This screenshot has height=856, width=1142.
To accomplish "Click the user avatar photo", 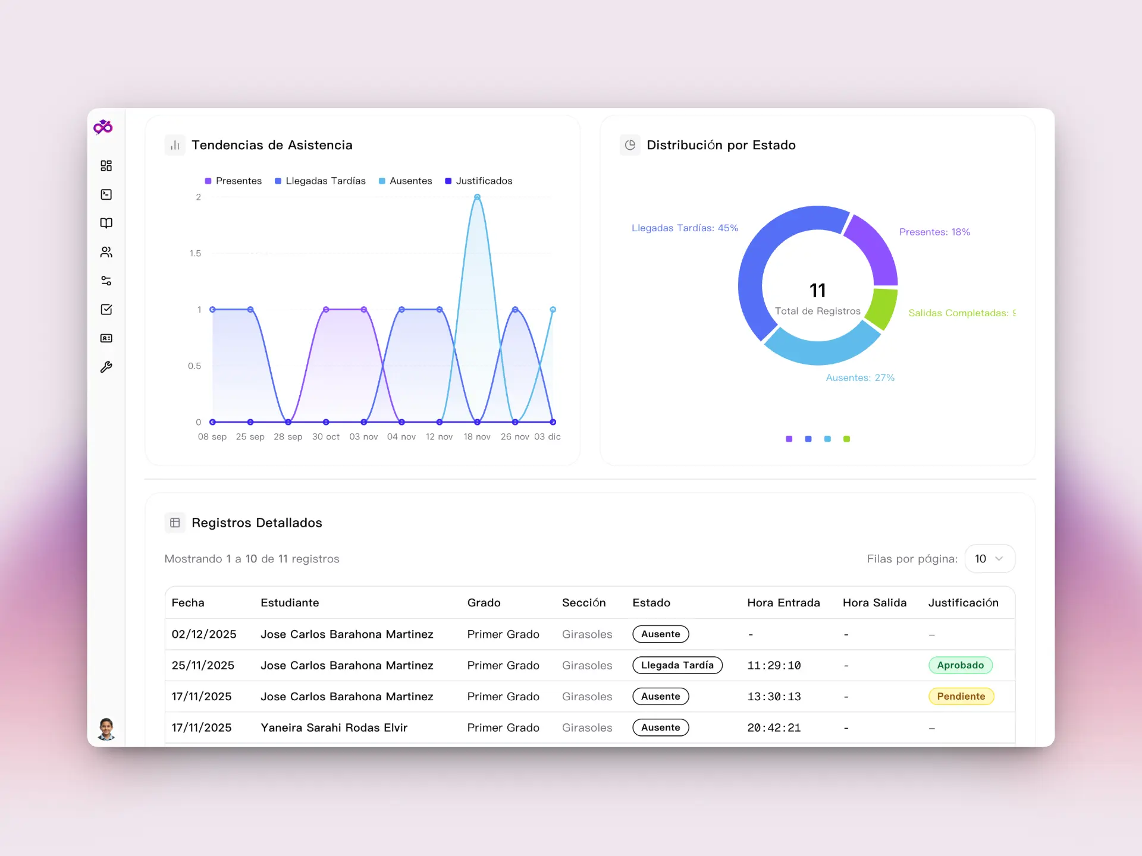I will pyautogui.click(x=106, y=728).
